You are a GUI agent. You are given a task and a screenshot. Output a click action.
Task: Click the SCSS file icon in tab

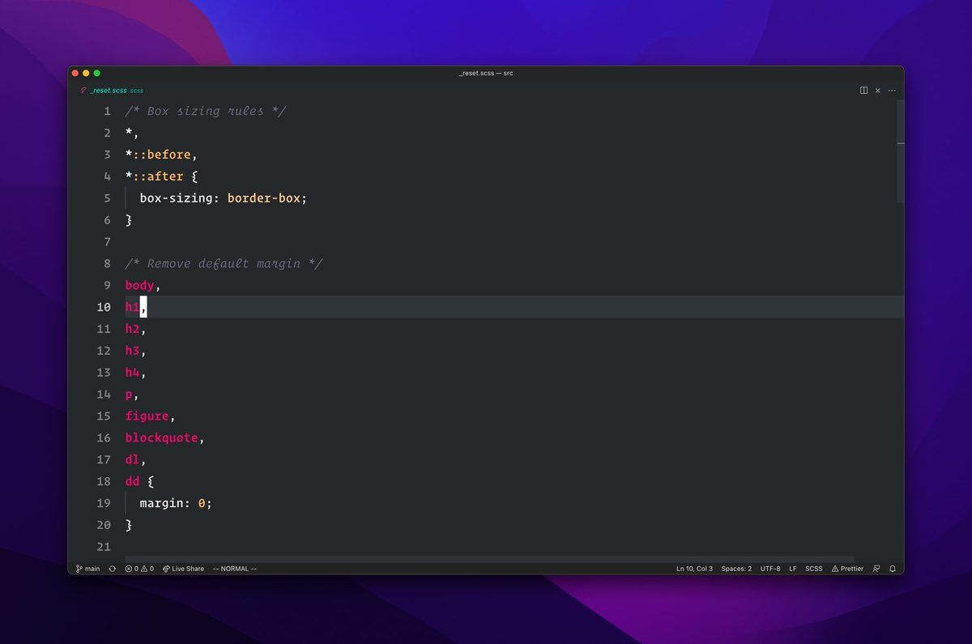point(83,91)
